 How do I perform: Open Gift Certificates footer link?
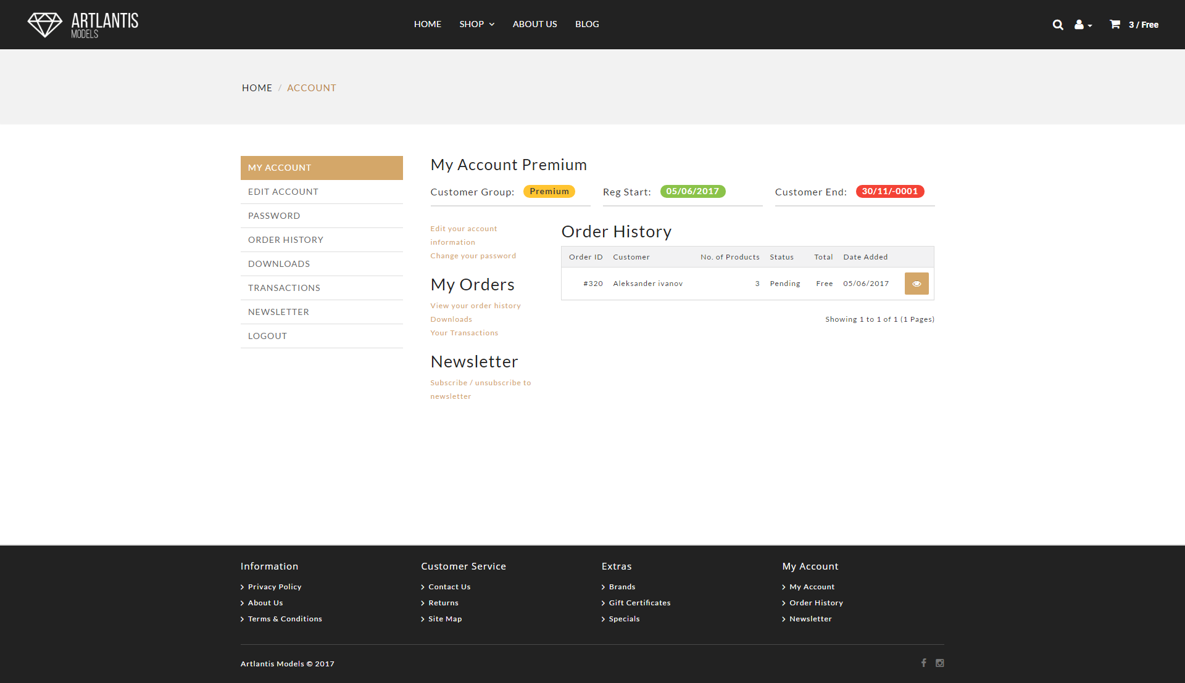[x=639, y=603]
